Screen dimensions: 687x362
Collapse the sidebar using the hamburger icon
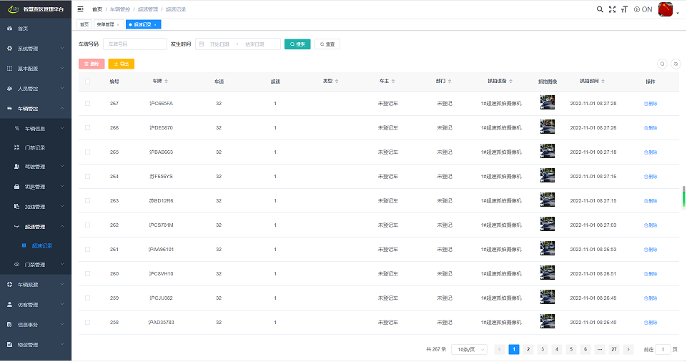[80, 9]
